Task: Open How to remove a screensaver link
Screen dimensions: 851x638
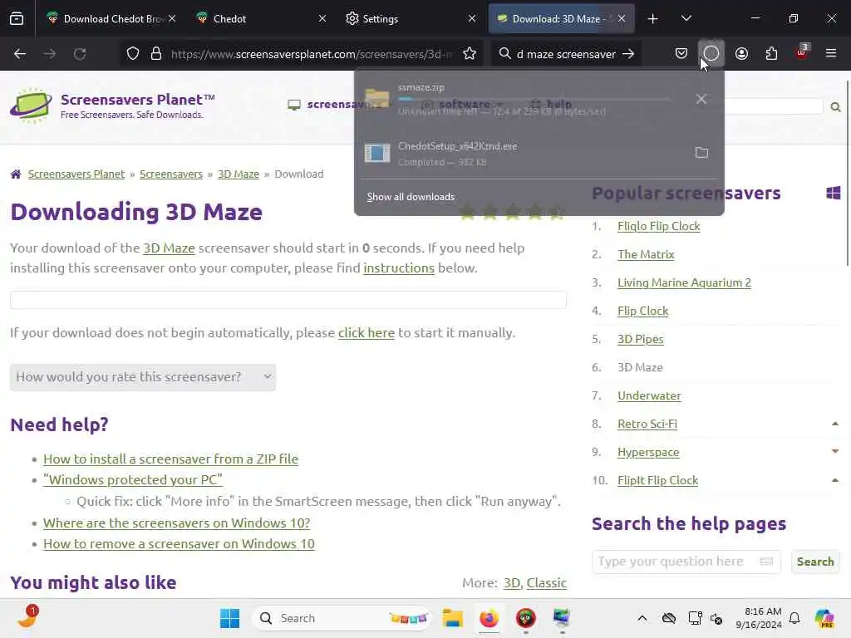Action: [x=179, y=543]
